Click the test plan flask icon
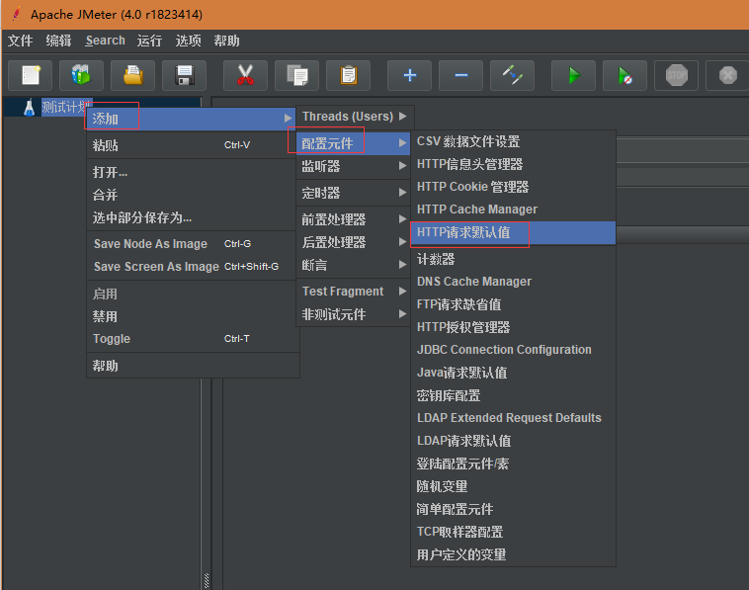Image resolution: width=749 pixels, height=590 pixels. [30, 107]
